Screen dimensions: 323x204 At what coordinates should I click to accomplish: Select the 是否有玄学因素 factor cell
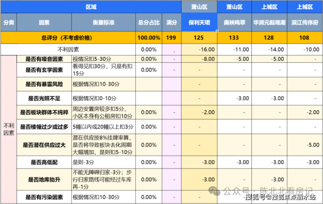(x=44, y=70)
